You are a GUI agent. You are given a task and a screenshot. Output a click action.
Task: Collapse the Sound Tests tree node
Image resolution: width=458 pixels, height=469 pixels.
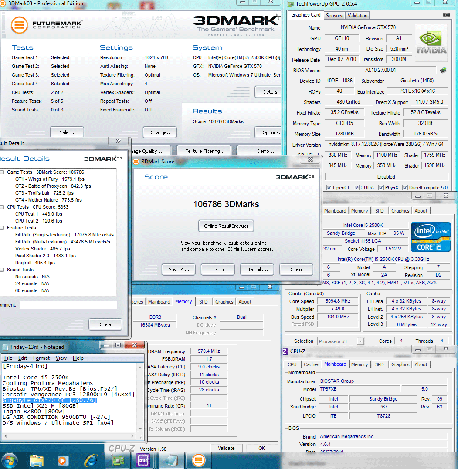pyautogui.click(x=2, y=270)
